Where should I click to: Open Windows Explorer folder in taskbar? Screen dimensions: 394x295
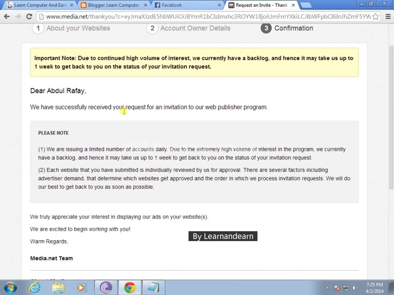58,288
